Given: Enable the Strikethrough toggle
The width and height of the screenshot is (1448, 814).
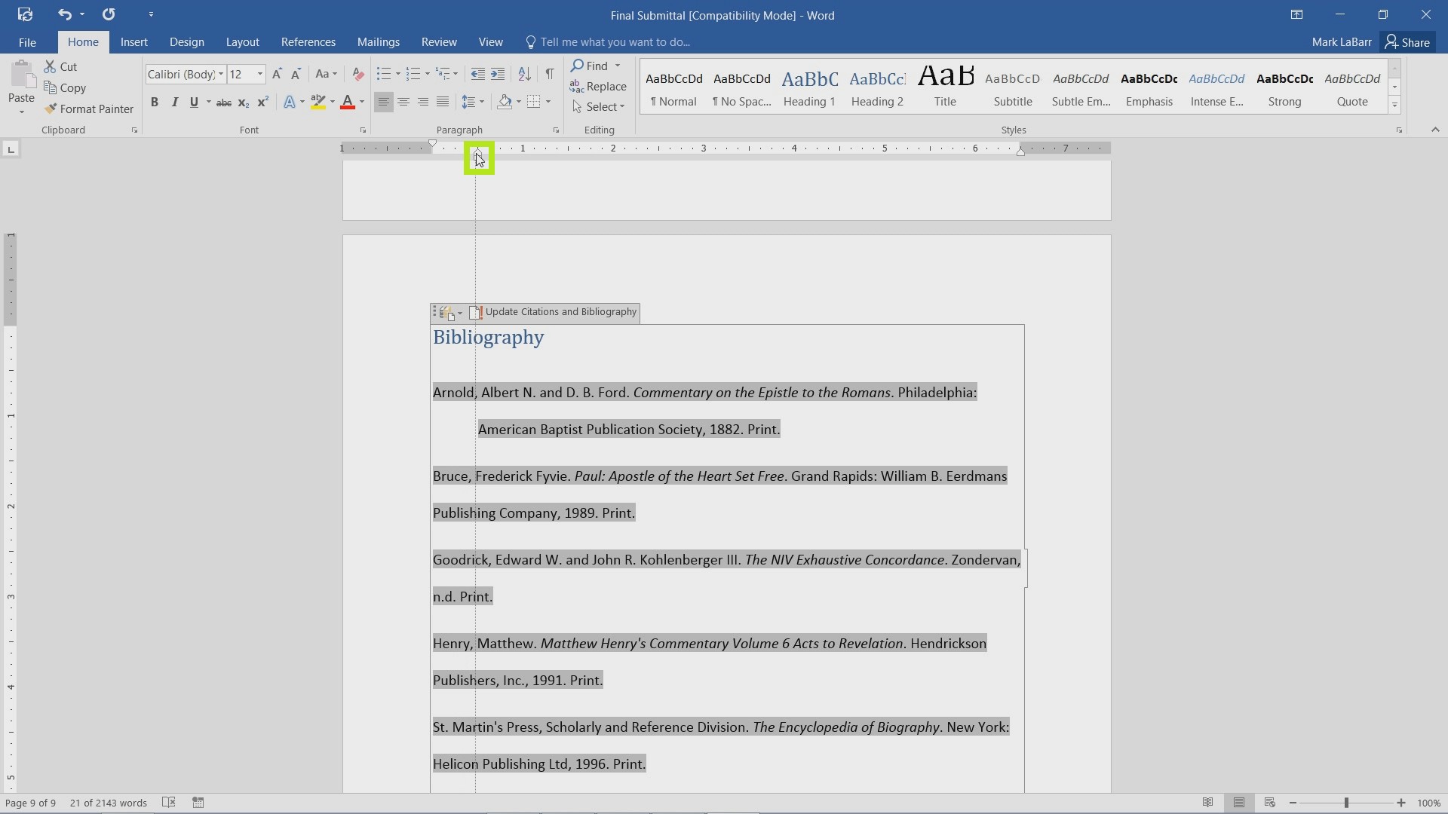Looking at the screenshot, I should (224, 103).
